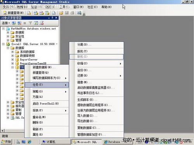Viewport: 194px width, 145px height.
Task: Open the 社区(C) menu in menu bar
Action: click(92, 7)
